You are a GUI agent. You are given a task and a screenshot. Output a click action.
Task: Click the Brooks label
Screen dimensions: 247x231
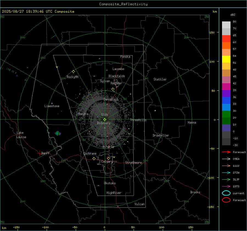coord(195,192)
